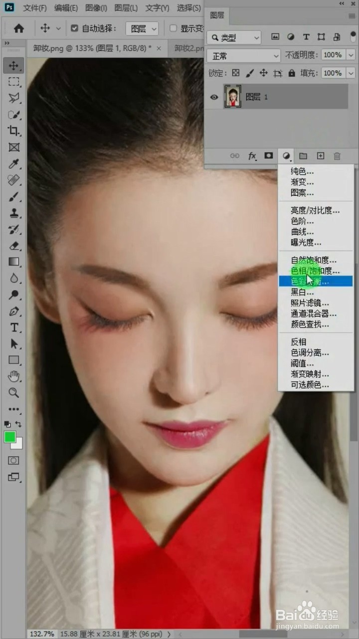Toggle type layer filter

(306, 37)
